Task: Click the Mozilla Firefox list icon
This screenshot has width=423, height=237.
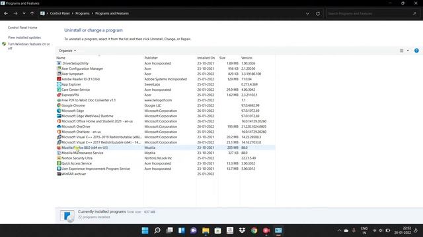Action: [x=59, y=147]
